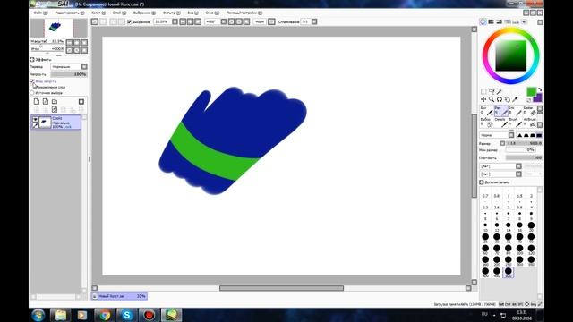Show the color mixer panel icon
Image resolution: width=573 pixels, height=322 pixels.
click(x=508, y=21)
